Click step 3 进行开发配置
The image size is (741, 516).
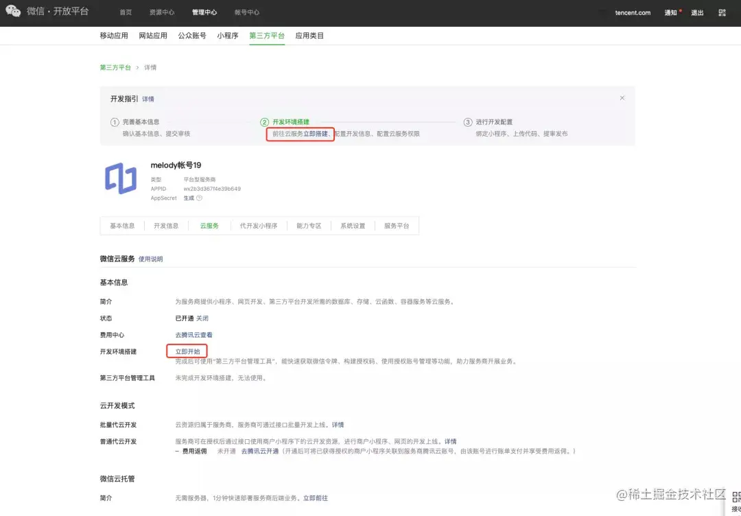[494, 122]
